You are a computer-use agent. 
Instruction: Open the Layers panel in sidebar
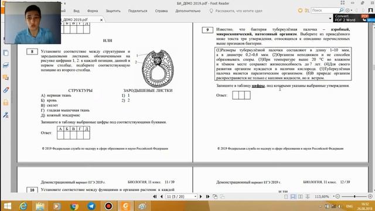[x=6, y=65]
